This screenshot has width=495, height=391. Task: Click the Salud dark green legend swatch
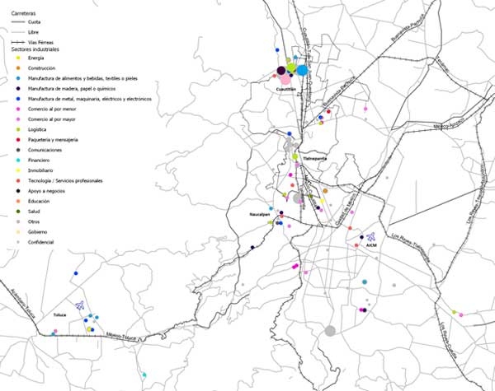18,212
